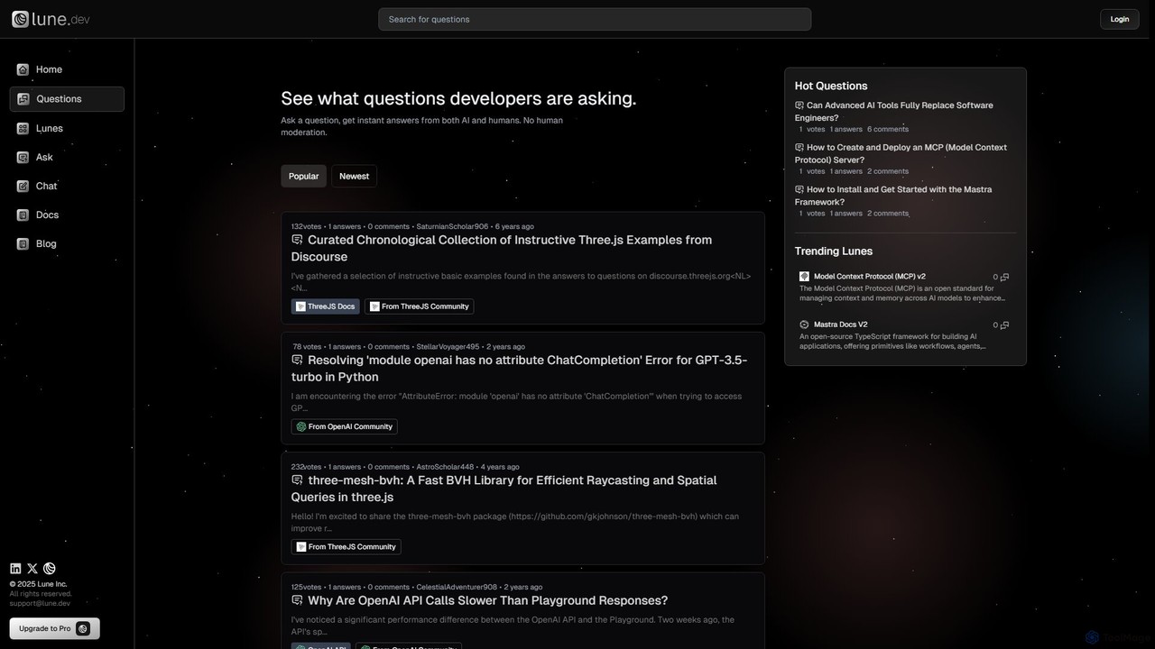Switch to the Newest tab
The image size is (1155, 649).
tap(354, 176)
